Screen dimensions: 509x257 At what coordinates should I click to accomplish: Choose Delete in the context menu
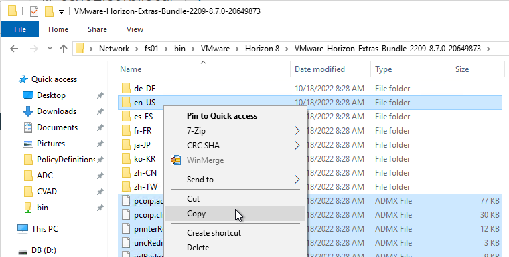(235, 248)
